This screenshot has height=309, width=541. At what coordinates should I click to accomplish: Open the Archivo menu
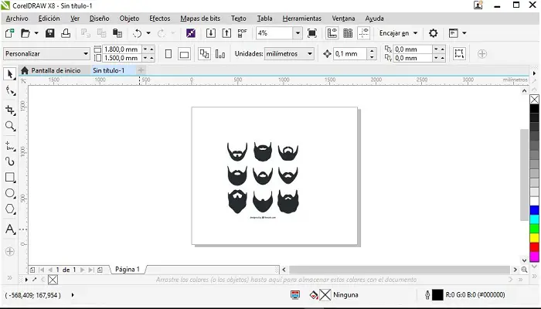click(x=17, y=19)
